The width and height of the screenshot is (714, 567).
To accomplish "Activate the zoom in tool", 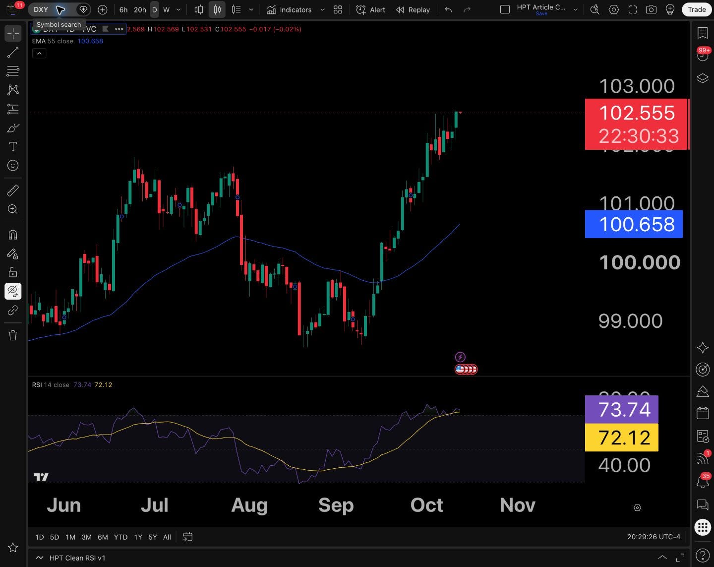I will click(13, 209).
